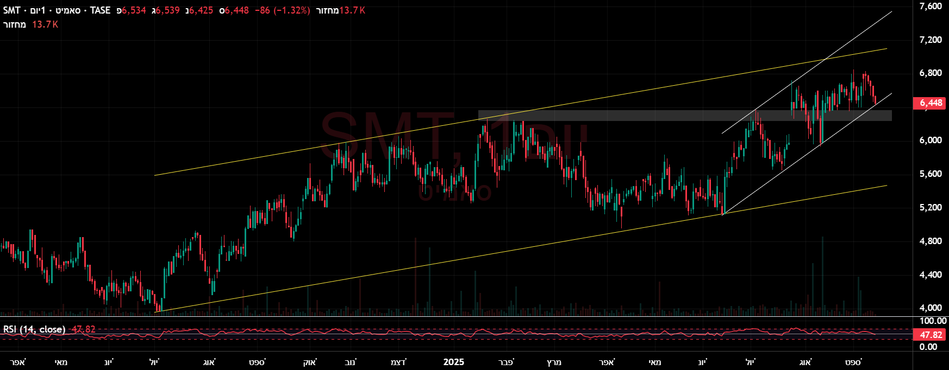The image size is (949, 370).
Task: Click the SMT symbol name in legend
Action: pos(11,10)
